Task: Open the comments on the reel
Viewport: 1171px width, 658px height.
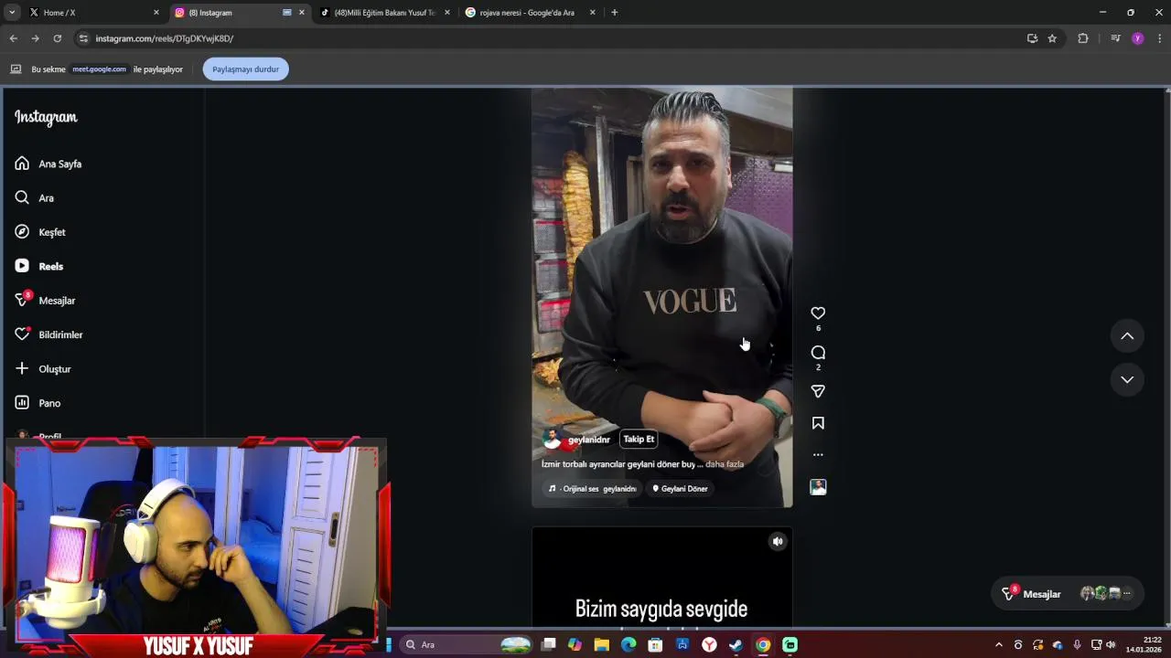Action: [818, 353]
